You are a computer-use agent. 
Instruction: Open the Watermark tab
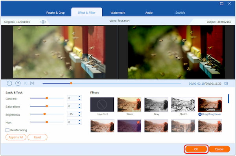coord(118,13)
